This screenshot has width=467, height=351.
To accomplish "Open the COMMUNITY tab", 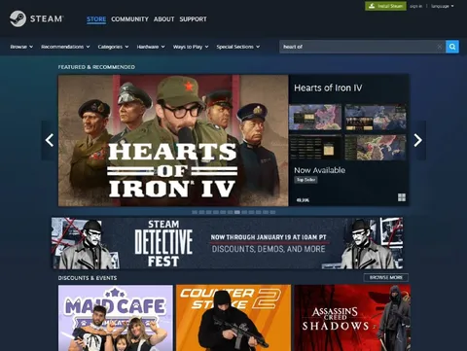I will pos(129,19).
